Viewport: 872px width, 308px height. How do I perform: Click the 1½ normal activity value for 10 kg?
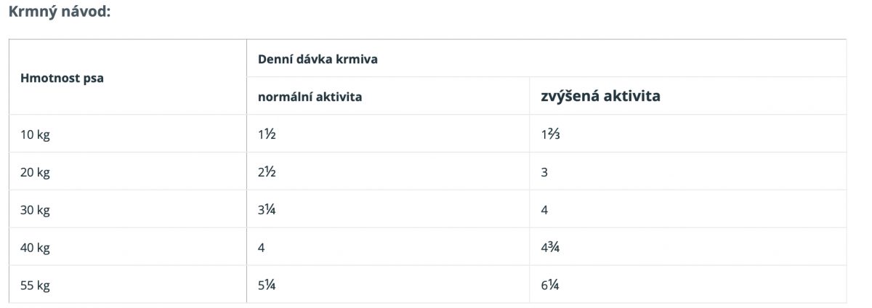point(267,134)
